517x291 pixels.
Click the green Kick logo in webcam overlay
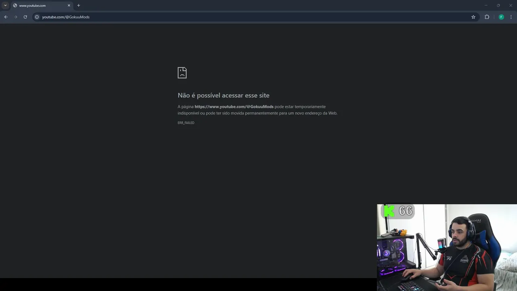tap(389, 211)
